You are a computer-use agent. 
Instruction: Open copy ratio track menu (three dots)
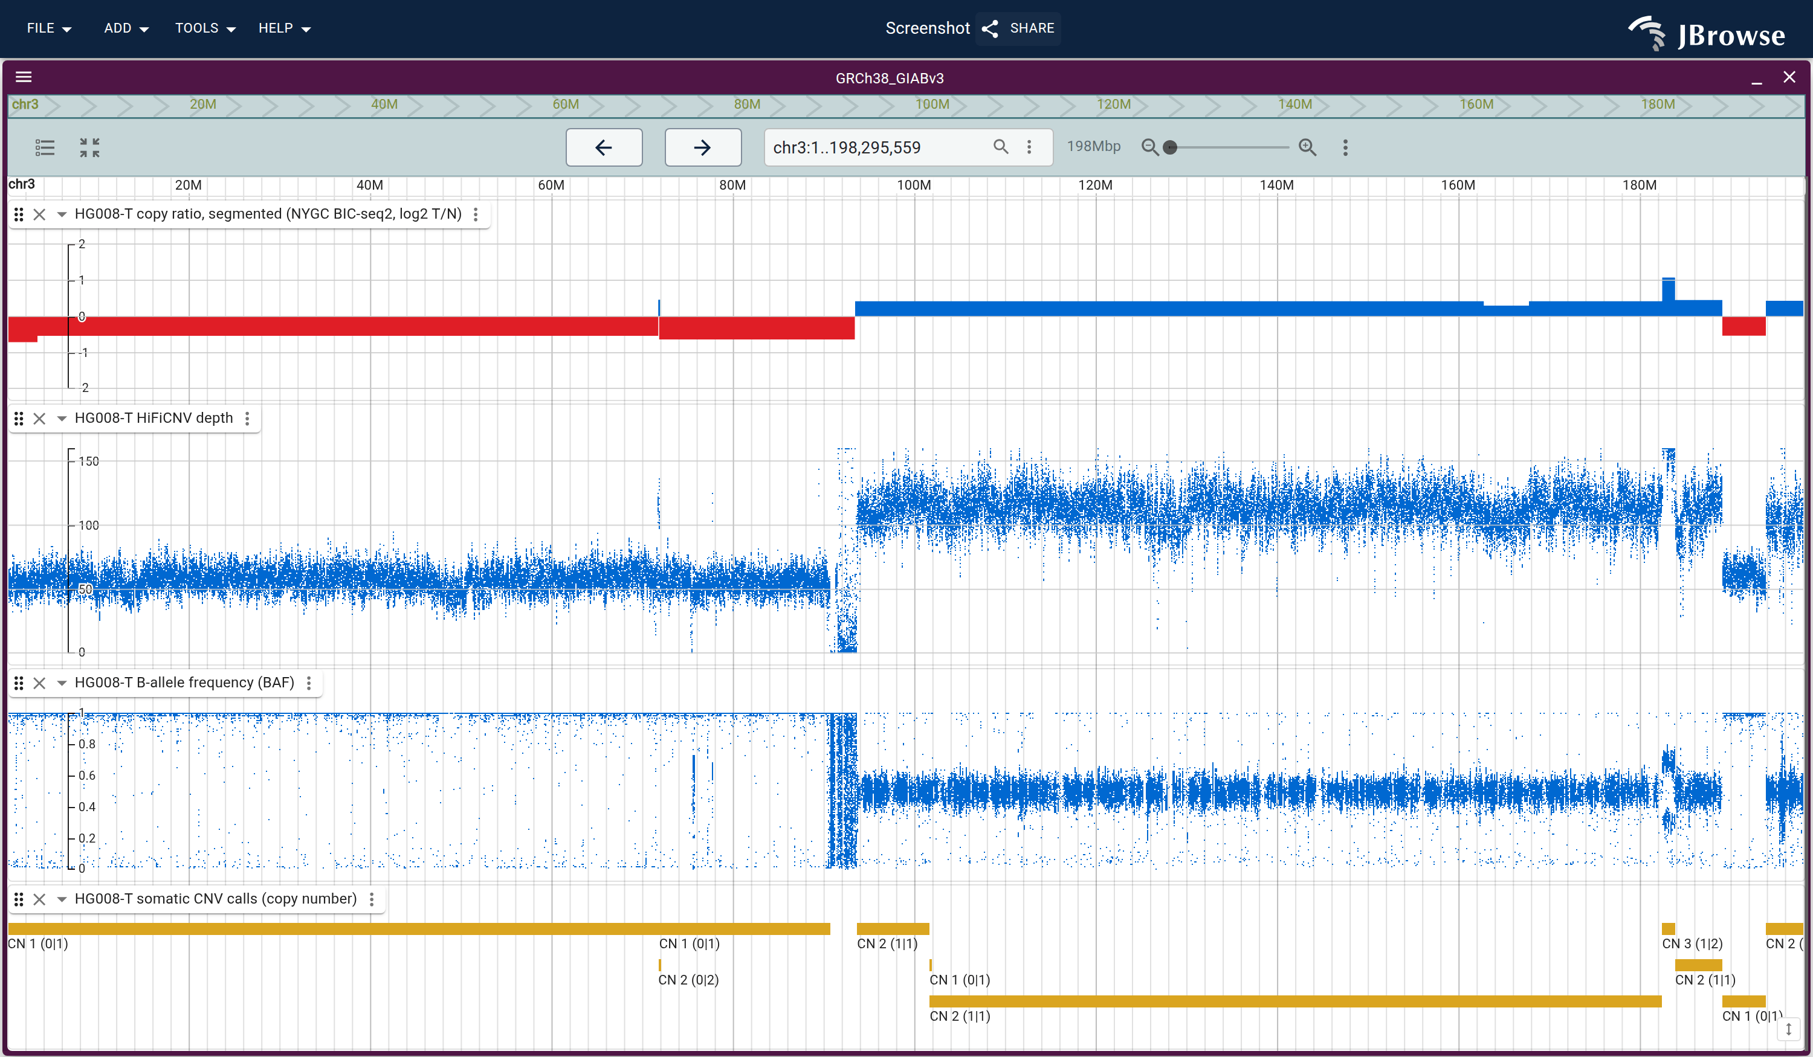(476, 214)
